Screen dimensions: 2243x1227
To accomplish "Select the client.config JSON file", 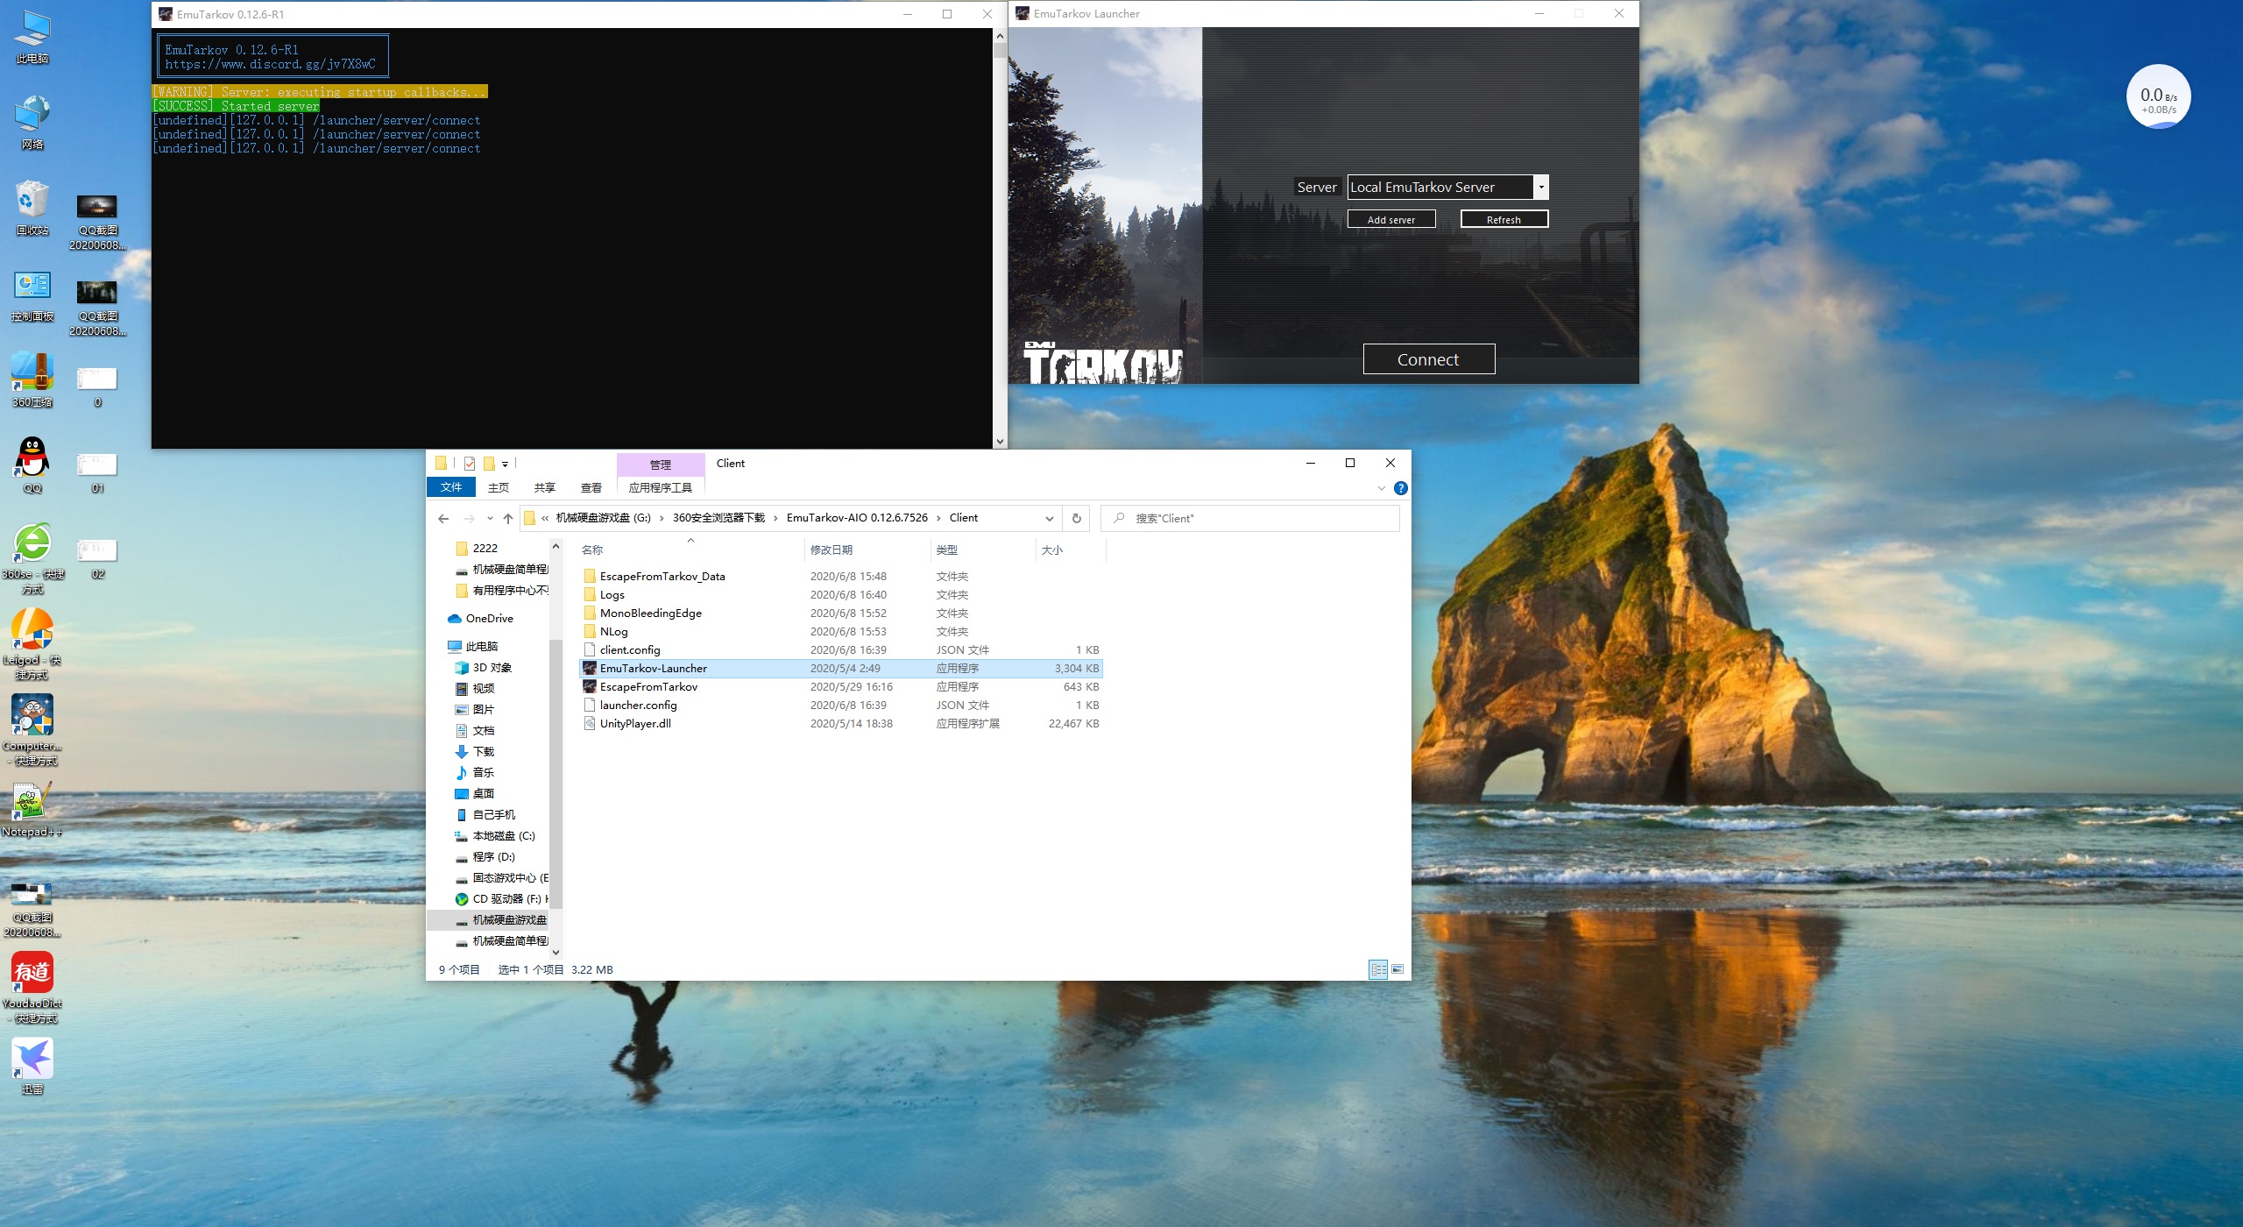I will [x=841, y=649].
